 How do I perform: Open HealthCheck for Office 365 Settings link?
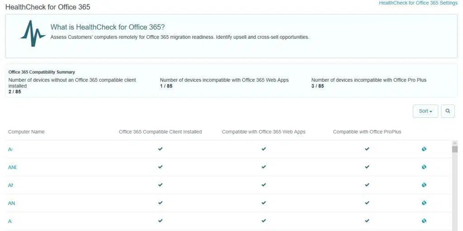click(418, 3)
